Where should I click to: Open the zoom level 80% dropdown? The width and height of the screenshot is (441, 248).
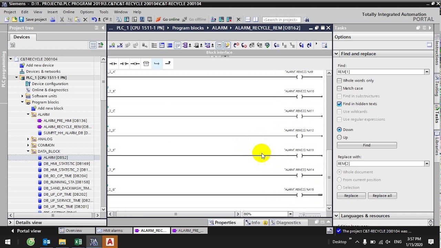[x=290, y=214]
